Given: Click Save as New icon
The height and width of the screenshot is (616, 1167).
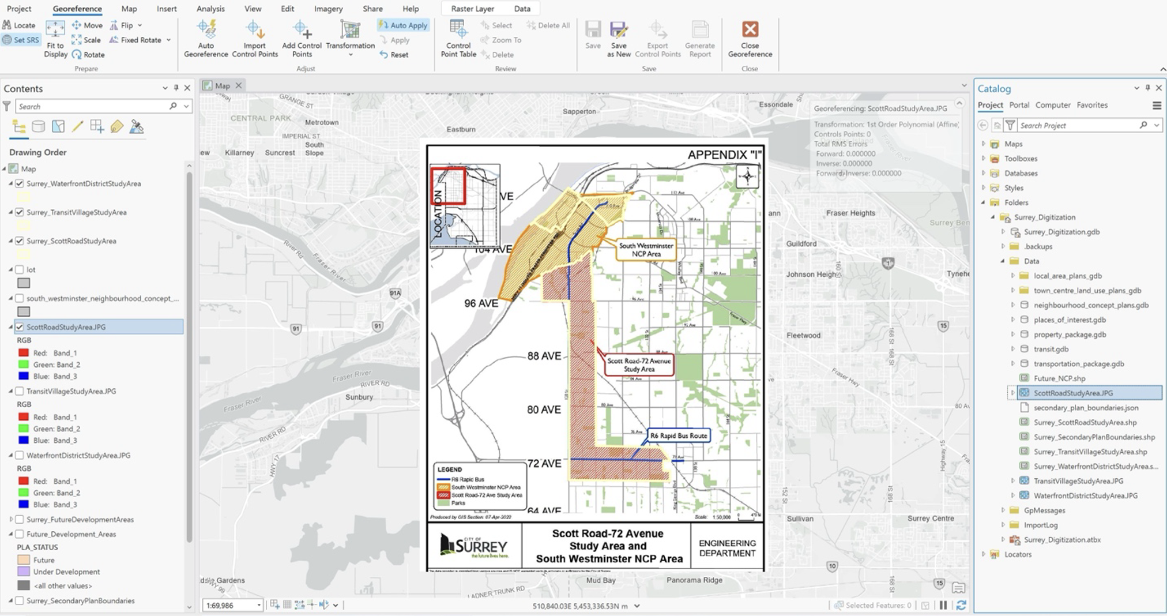Looking at the screenshot, I should point(619,29).
